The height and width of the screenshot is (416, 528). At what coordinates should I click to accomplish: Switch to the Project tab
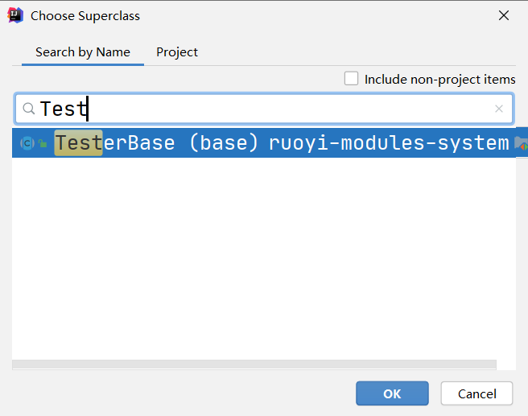coord(177,52)
